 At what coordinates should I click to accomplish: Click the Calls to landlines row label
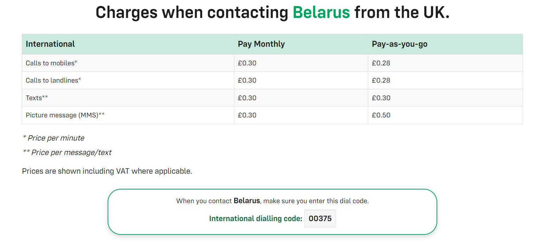(53, 80)
